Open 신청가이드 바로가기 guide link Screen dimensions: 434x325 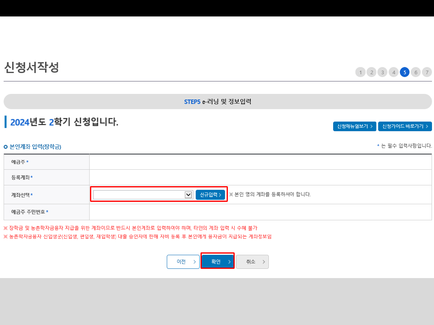tap(405, 126)
